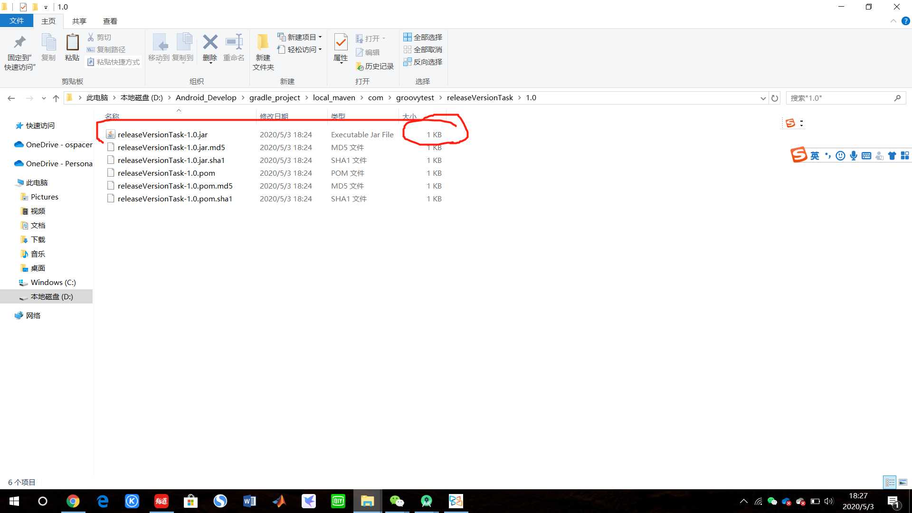
Task: Click Select None in ribbon
Action: (423, 49)
